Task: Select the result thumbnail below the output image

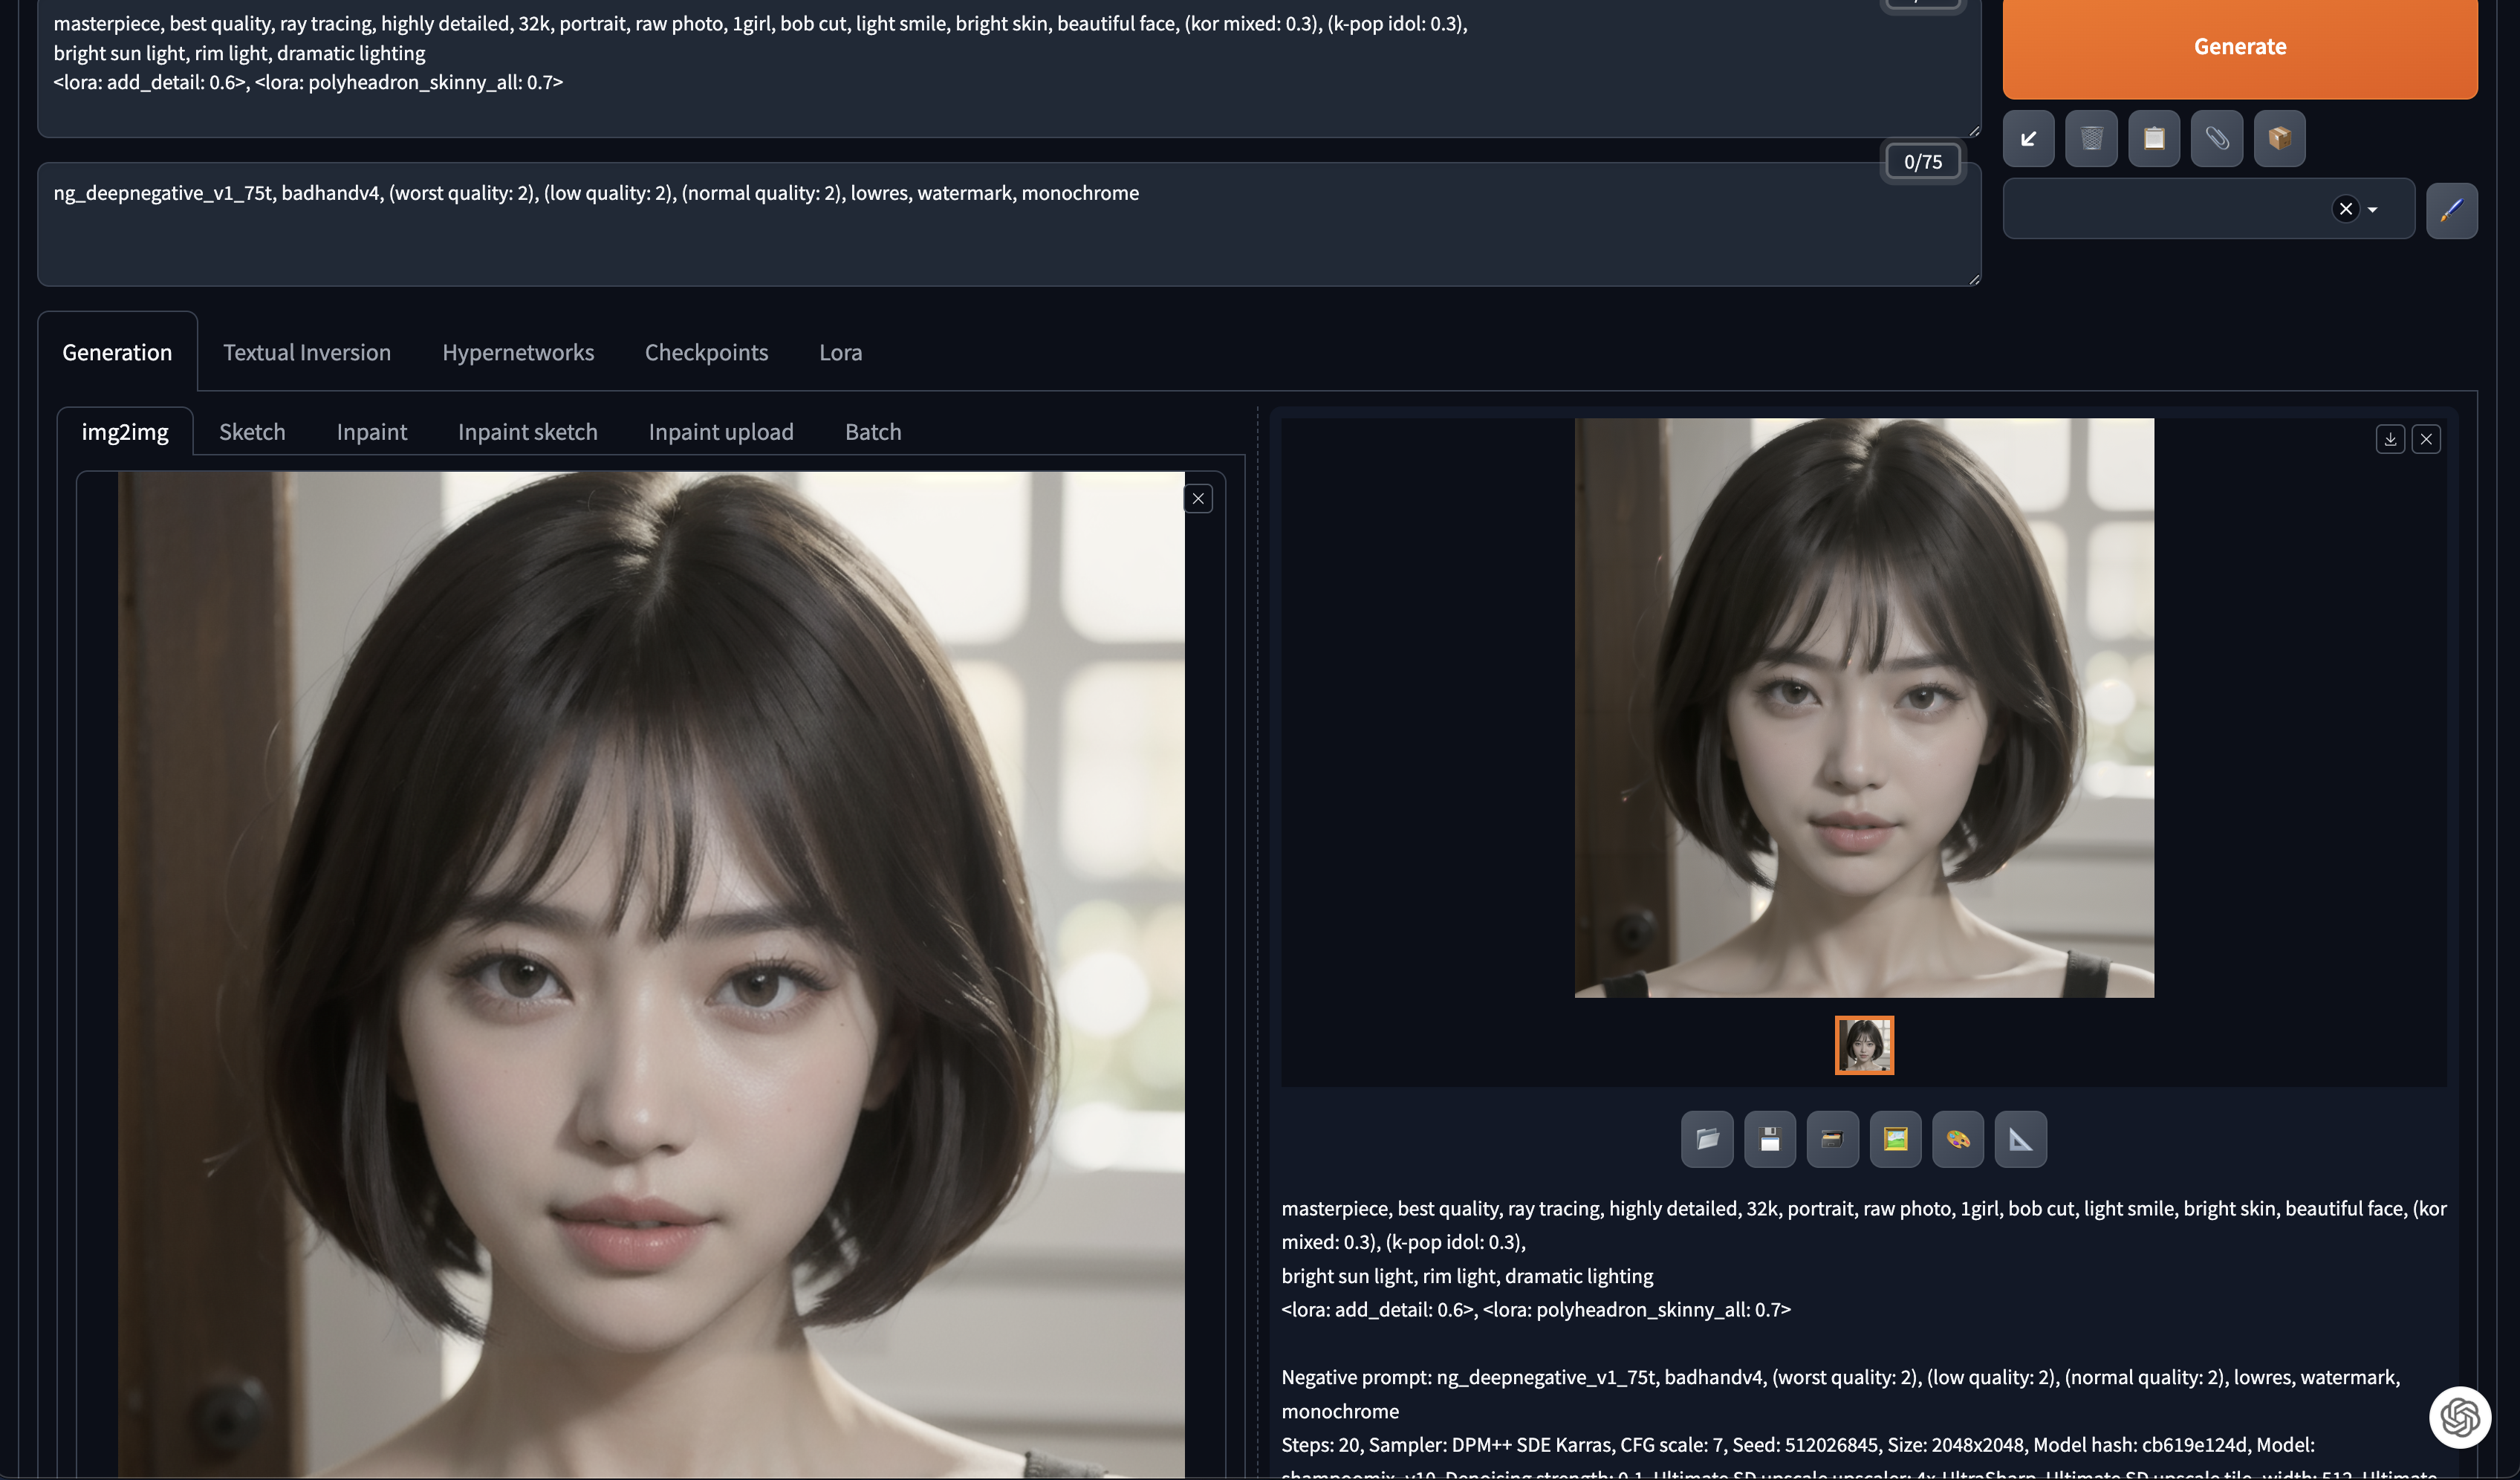Action: pos(1864,1045)
